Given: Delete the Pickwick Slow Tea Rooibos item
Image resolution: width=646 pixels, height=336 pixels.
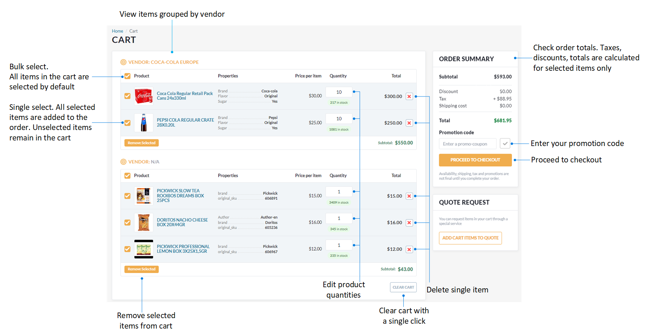Looking at the screenshot, I should (409, 196).
